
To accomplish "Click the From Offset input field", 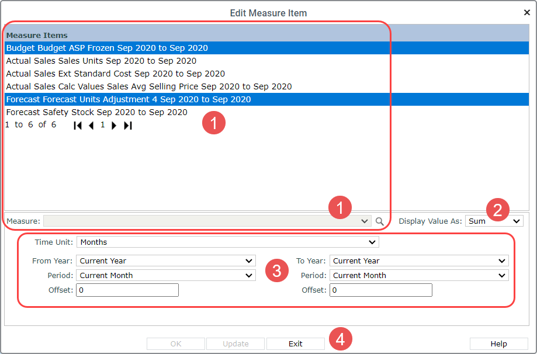I will [127, 290].
